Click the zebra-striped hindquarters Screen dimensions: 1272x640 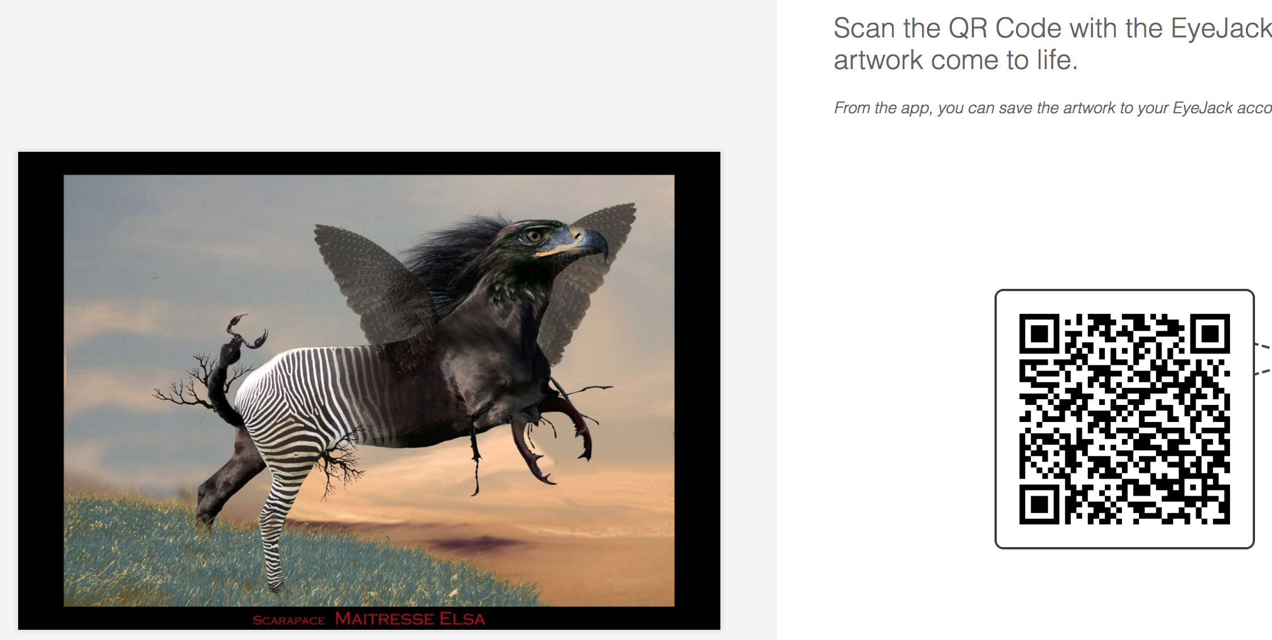[306, 408]
